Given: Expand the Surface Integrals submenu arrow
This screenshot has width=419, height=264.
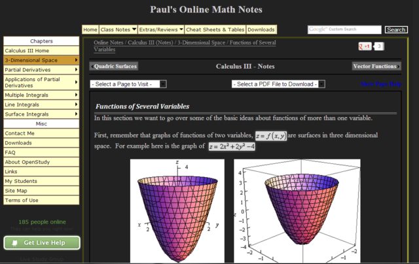Looking at the screenshot, I should pos(76,114).
